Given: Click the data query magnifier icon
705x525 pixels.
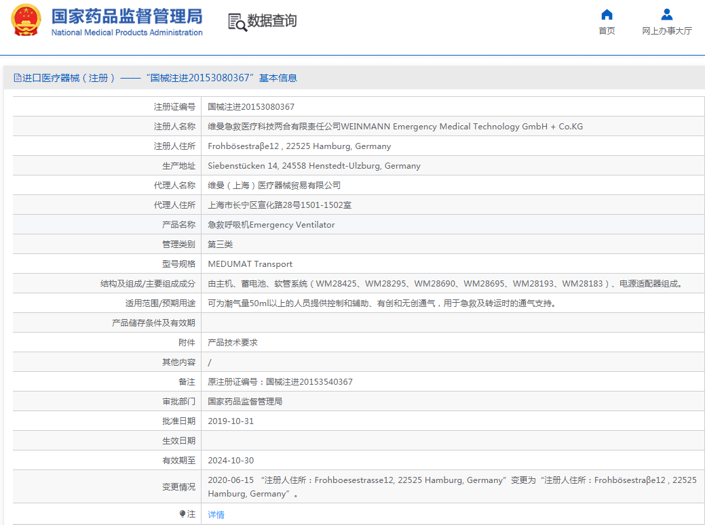Looking at the screenshot, I should tap(237, 22).
